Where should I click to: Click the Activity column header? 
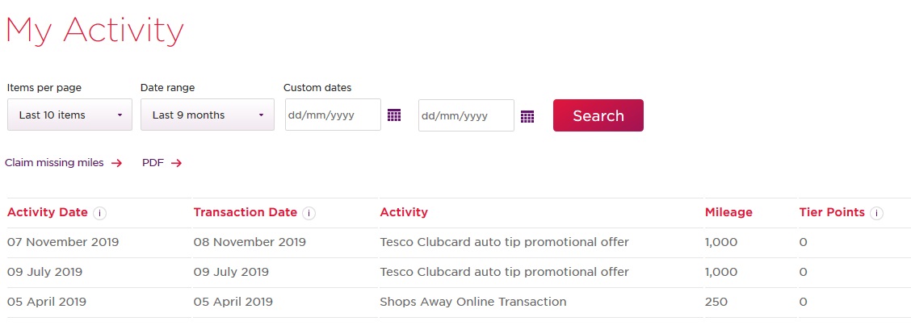pyautogui.click(x=404, y=212)
